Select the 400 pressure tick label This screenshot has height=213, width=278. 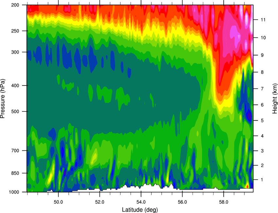(x=15, y=86)
